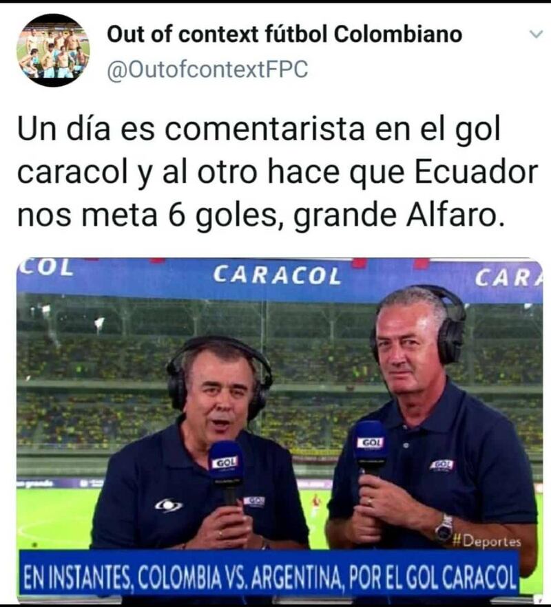Image resolution: width=551 pixels, height=607 pixels.
Task: Click the blue Colombia vs. Argentina lower-third banner
Action: (269, 573)
